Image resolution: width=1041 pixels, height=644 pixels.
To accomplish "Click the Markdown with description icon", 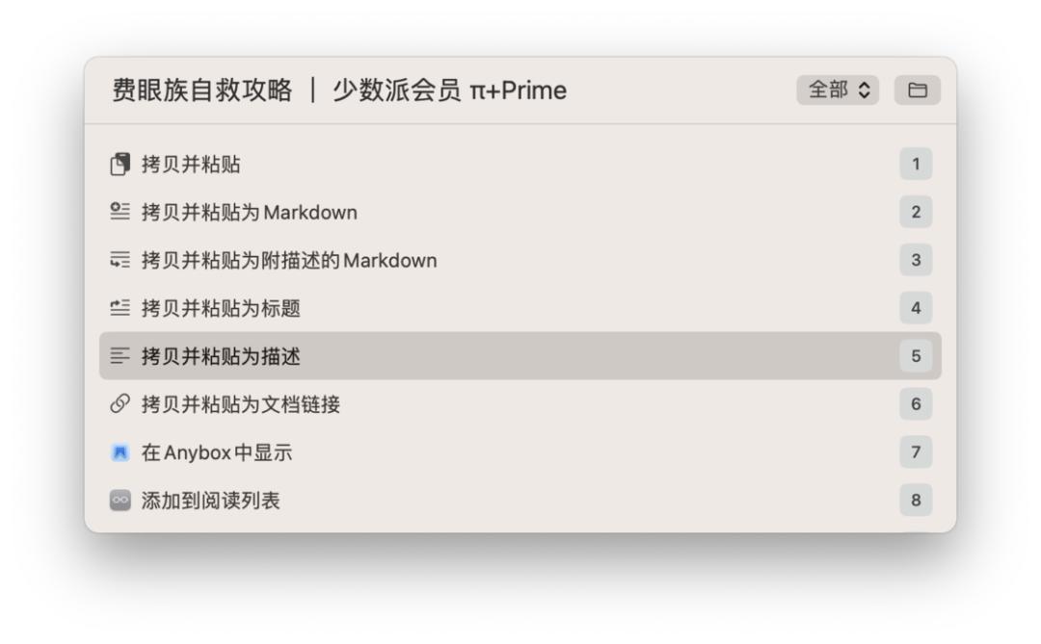I will point(120,260).
